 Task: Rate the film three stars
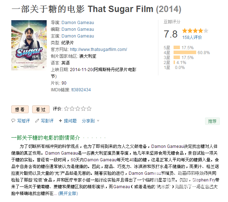click(x=78, y=109)
